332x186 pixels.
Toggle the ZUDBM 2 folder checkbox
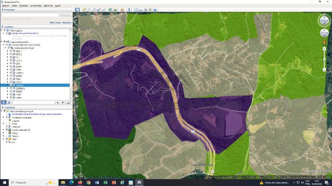click(x=11, y=89)
